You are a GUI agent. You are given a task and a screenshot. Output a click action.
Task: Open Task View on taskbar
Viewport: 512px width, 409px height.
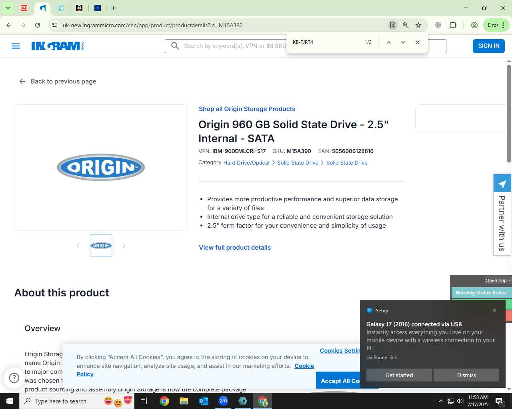[x=144, y=401]
